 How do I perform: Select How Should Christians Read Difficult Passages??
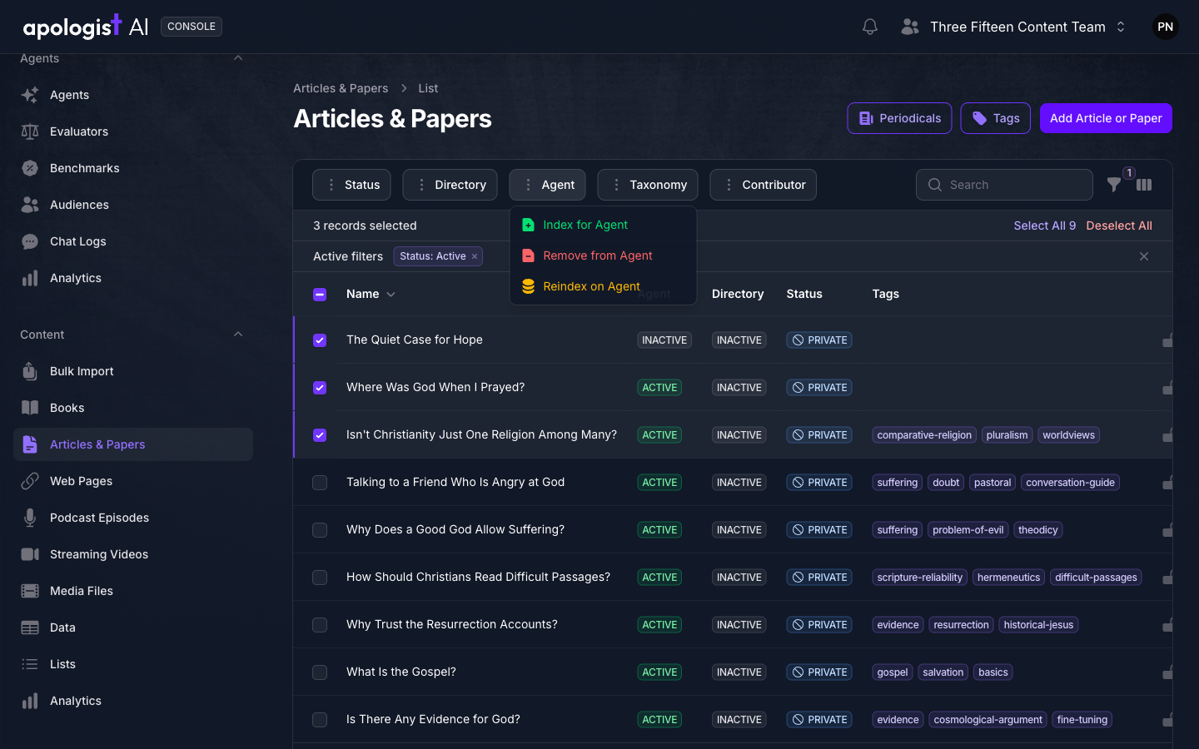coord(320,577)
